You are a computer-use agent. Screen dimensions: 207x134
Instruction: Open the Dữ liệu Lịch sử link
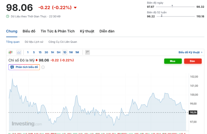coord(34,42)
